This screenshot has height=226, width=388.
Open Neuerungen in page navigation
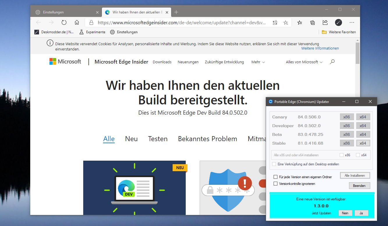coord(188,62)
